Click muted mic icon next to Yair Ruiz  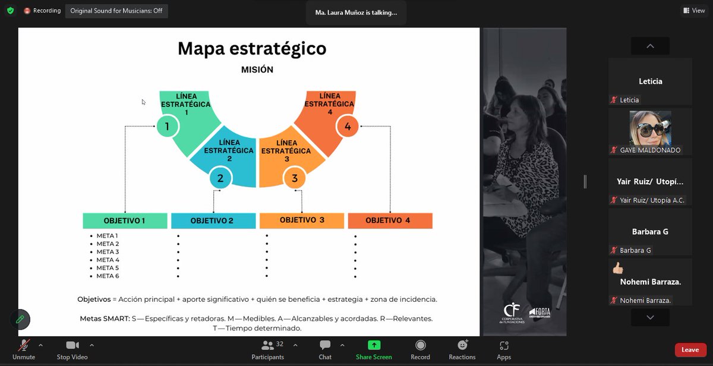point(614,200)
